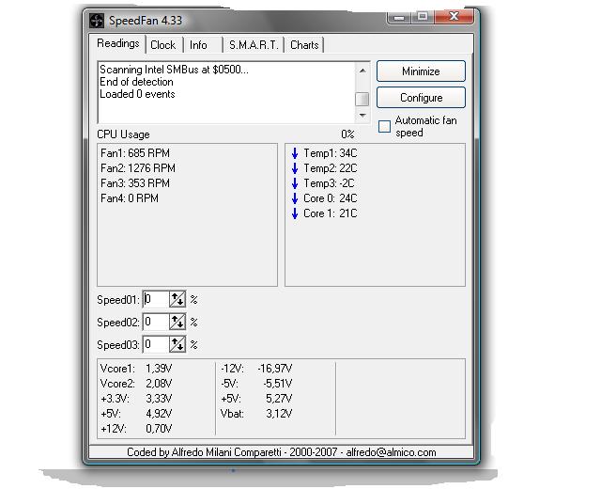
Task: Click the Fan1: 685 RPM reading
Action: point(135,153)
